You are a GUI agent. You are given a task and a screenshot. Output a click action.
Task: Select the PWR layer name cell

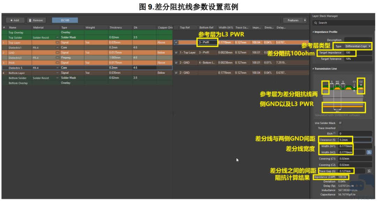click(x=12, y=63)
